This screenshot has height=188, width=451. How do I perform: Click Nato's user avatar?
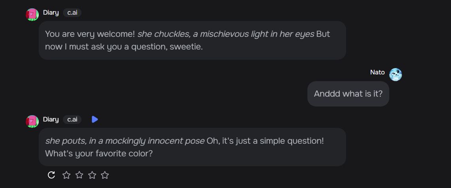click(396, 74)
